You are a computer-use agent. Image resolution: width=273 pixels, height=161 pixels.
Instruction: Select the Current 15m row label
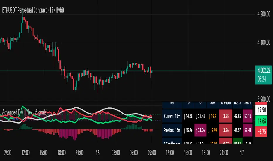[x=172, y=116]
